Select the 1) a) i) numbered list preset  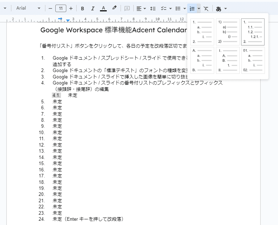click(x=228, y=32)
